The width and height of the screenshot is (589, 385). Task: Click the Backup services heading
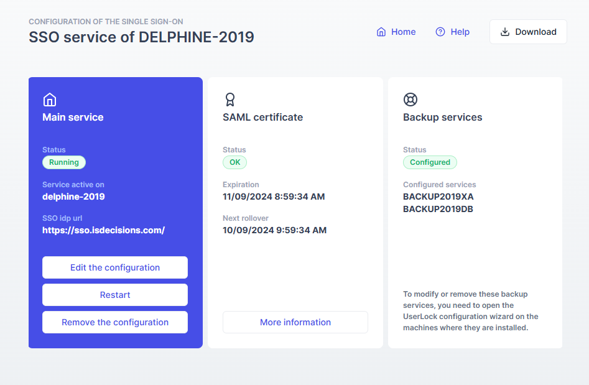tap(442, 117)
